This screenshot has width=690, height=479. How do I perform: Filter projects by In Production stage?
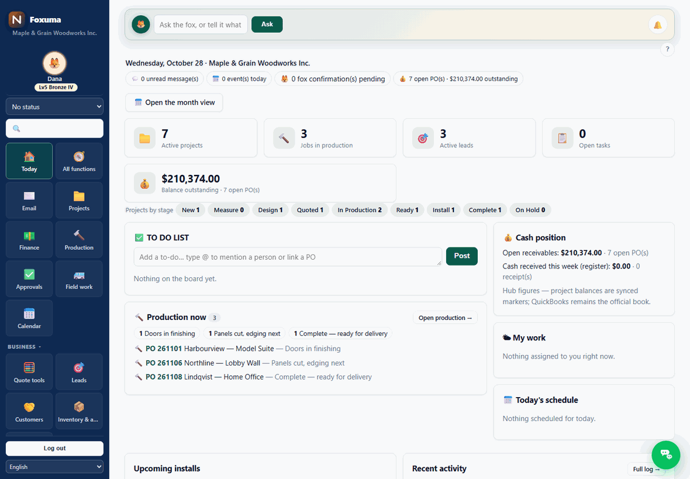click(360, 210)
